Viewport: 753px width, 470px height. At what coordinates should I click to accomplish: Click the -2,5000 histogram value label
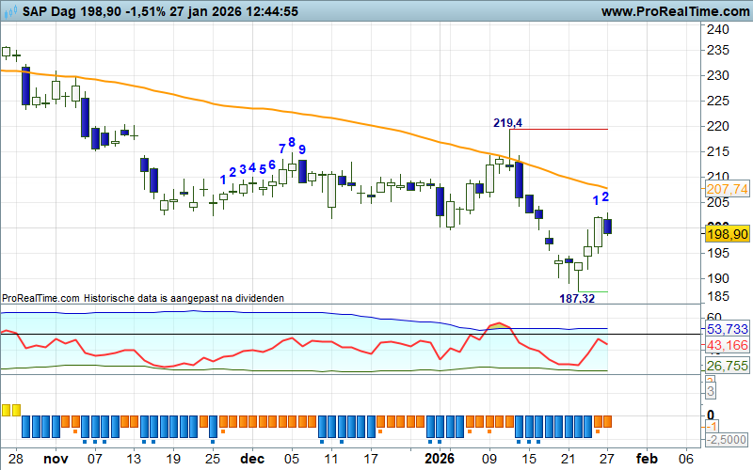pos(726,440)
